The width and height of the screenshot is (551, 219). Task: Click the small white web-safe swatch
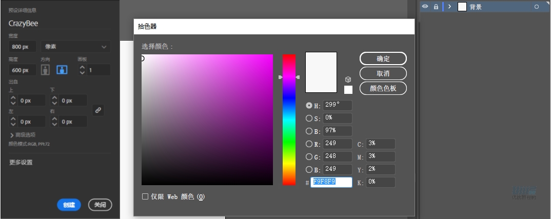(348, 90)
